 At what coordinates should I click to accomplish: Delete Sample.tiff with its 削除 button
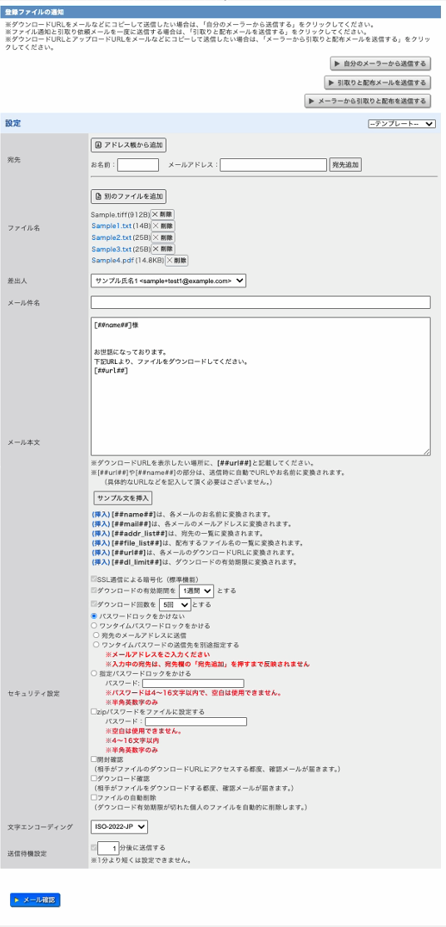click(162, 215)
